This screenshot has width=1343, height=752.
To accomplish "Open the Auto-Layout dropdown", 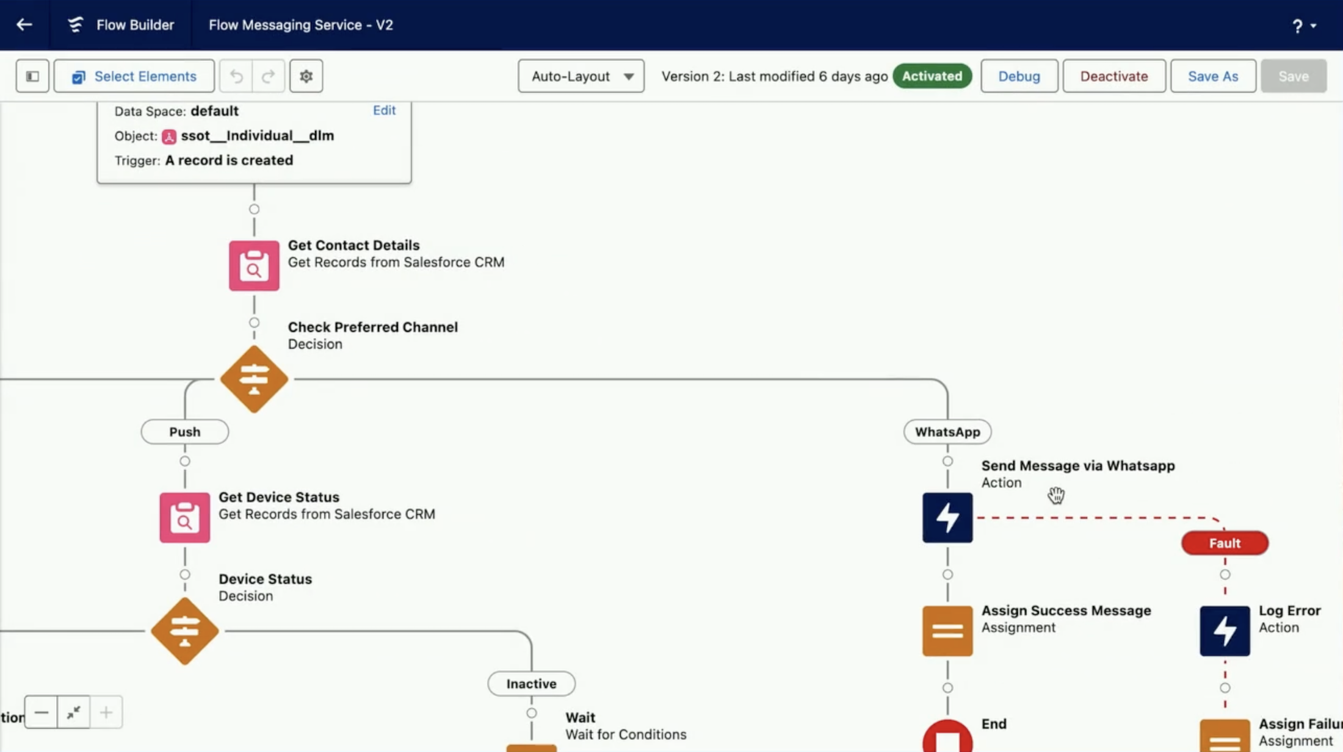I will tap(581, 76).
